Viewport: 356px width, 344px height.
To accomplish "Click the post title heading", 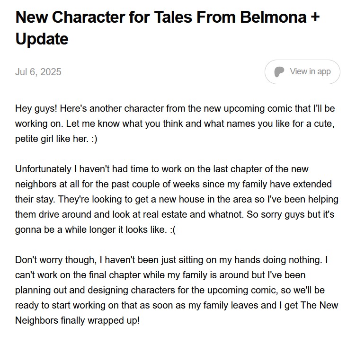I will pyautogui.click(x=168, y=28).
